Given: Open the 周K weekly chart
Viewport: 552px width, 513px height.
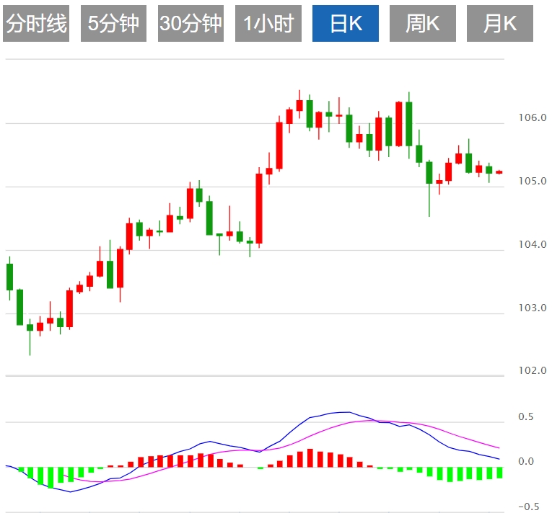Looking at the screenshot, I should (x=423, y=24).
